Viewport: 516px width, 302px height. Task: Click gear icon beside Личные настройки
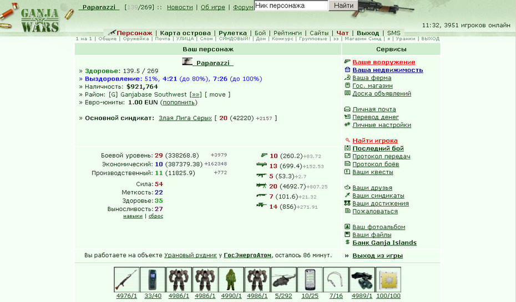click(347, 124)
